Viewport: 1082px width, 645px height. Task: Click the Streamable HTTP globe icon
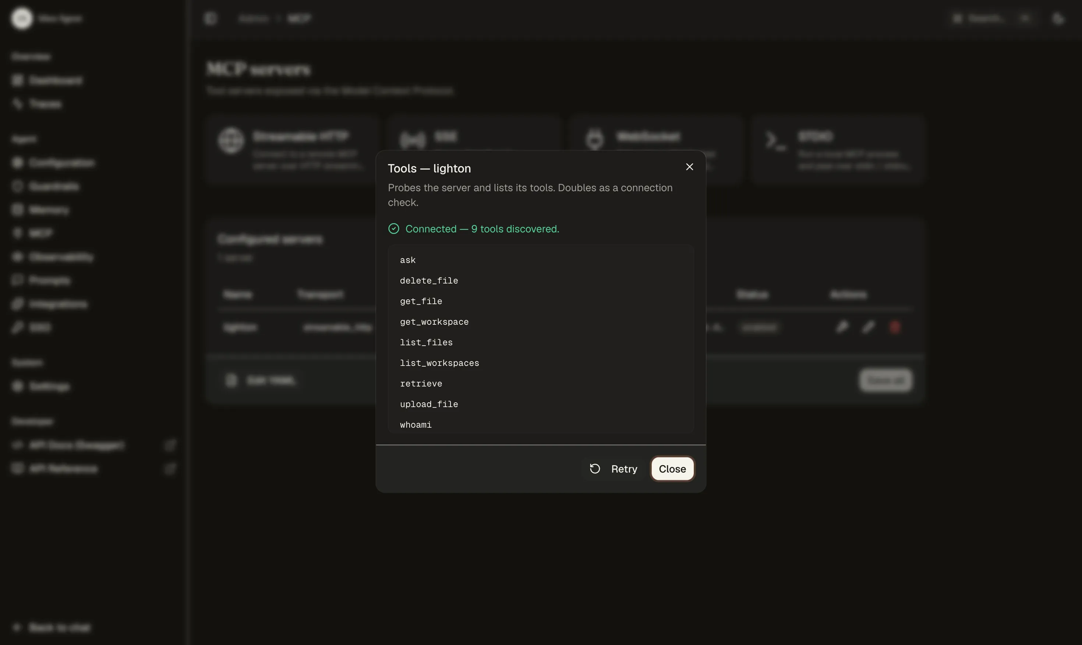click(231, 140)
